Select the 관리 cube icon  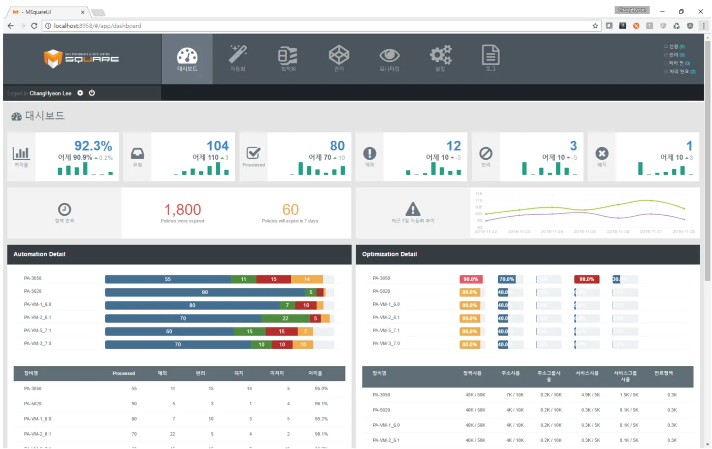(339, 58)
